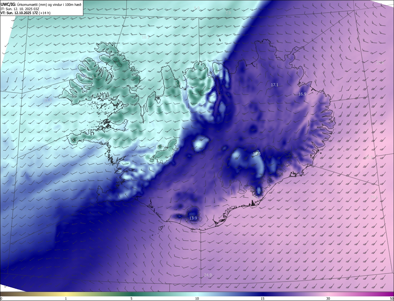The image size is (394, 301).
Task: Click the '(+14 h)' forecast offset text
Action: tap(45, 13)
